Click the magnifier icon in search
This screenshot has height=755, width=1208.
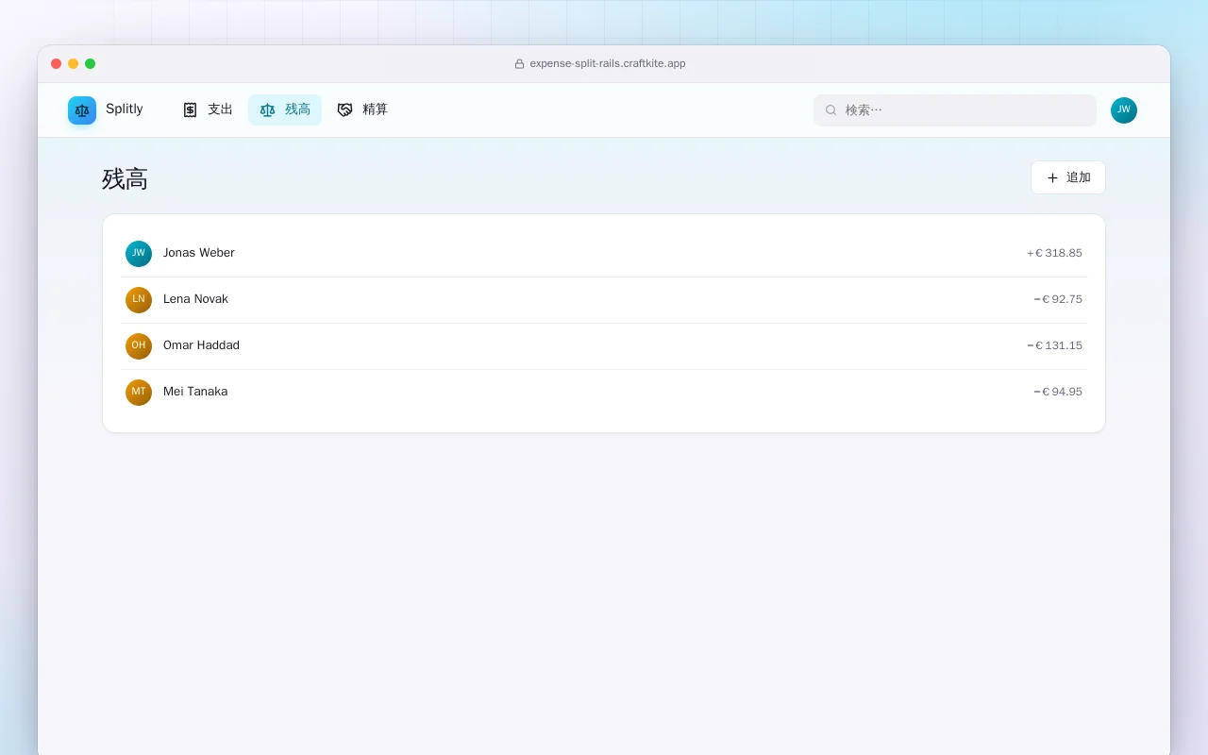[831, 110]
